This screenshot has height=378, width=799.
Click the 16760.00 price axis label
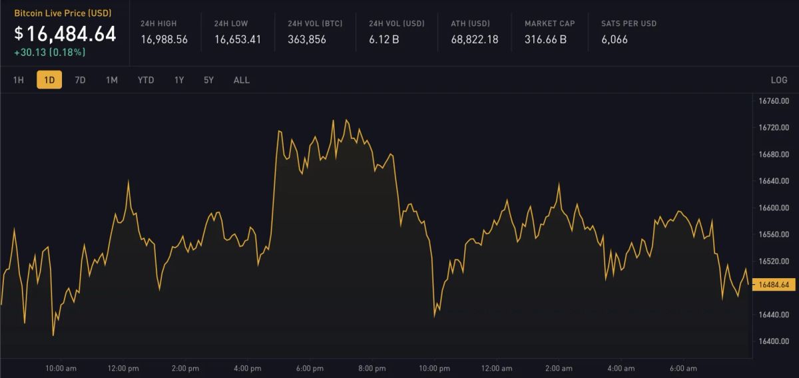point(774,101)
